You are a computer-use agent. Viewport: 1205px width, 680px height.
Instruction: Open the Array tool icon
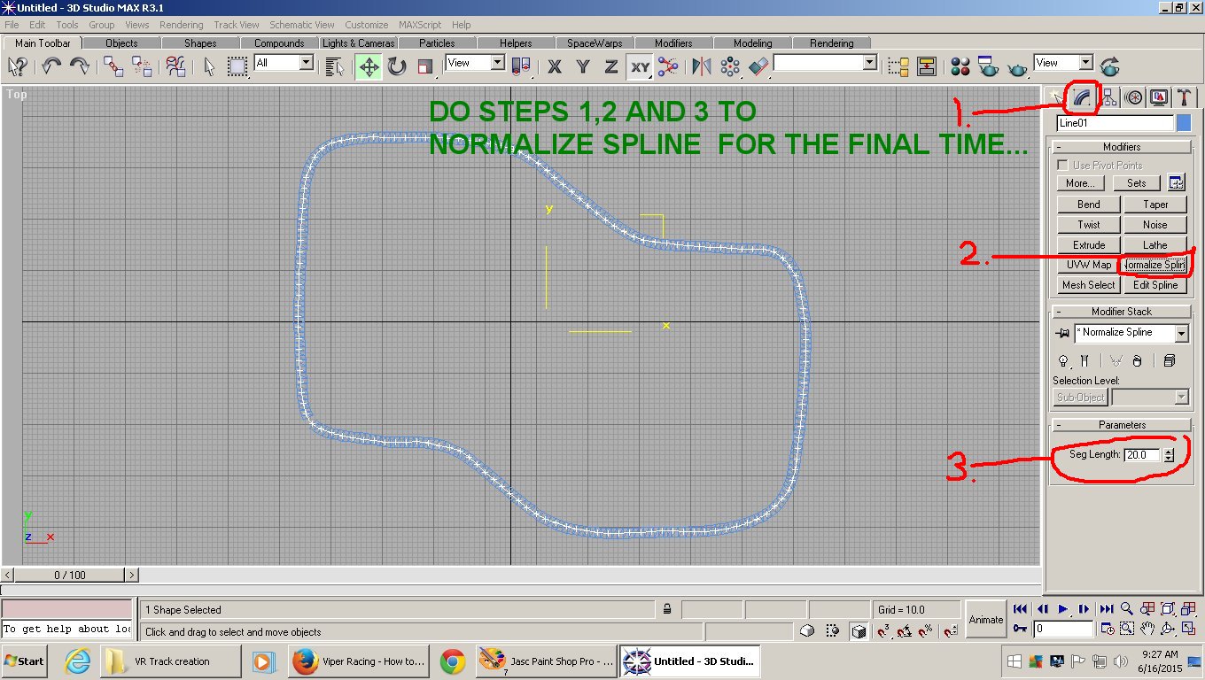coord(730,66)
